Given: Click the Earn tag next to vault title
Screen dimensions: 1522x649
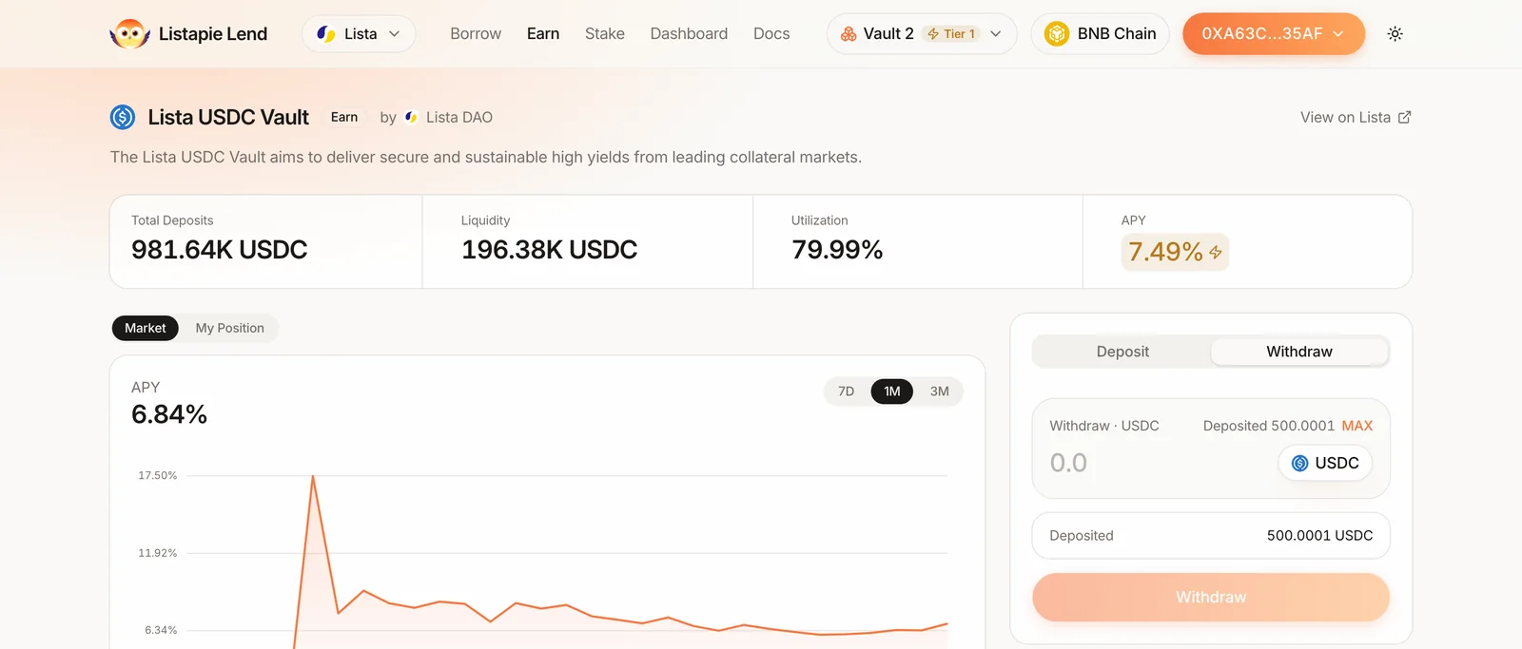Looking at the screenshot, I should (344, 117).
